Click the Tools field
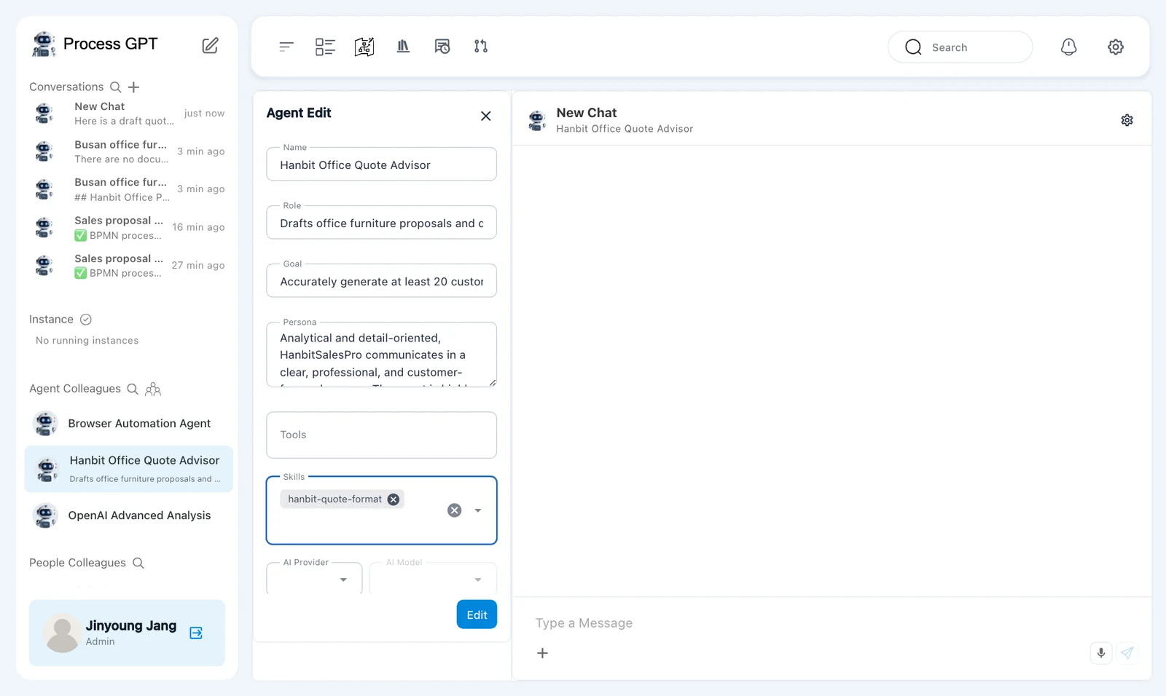This screenshot has height=696, width=1166. click(381, 435)
